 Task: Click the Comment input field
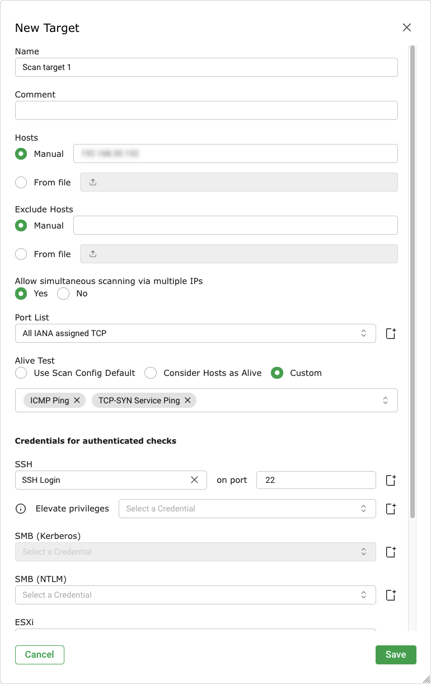click(206, 110)
